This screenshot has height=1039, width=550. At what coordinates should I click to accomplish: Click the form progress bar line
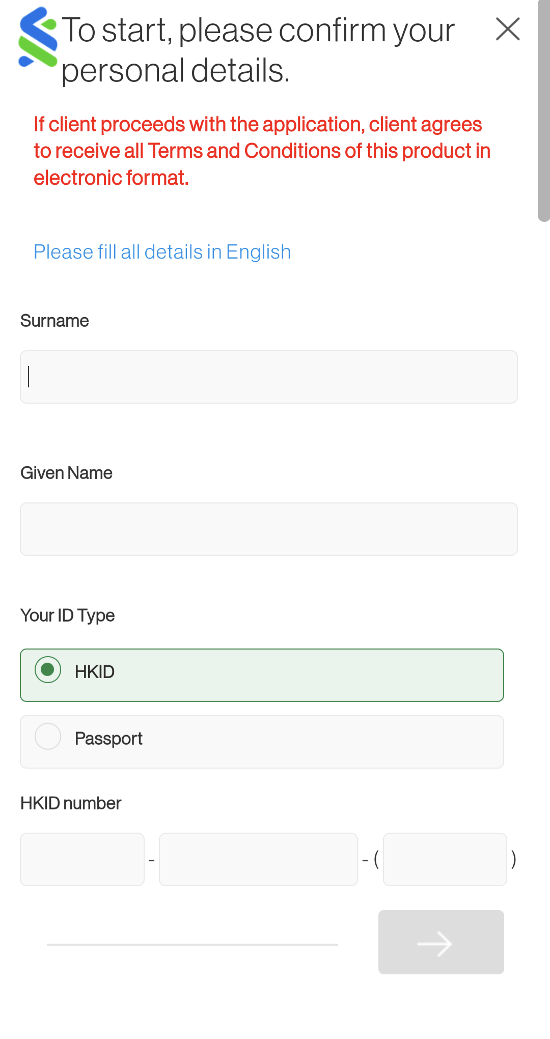click(x=193, y=945)
